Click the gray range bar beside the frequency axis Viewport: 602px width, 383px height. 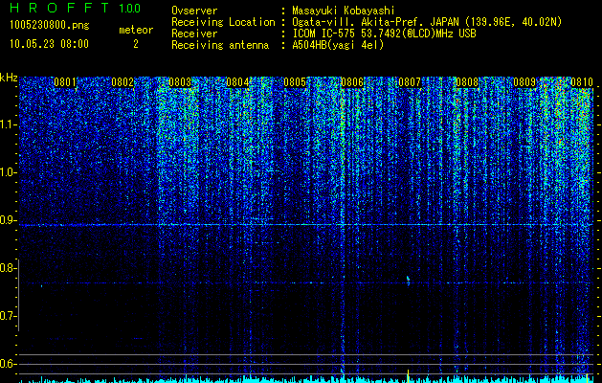18,295
